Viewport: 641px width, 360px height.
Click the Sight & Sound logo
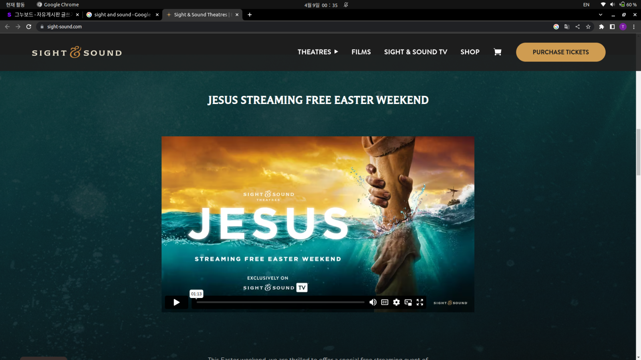click(77, 52)
